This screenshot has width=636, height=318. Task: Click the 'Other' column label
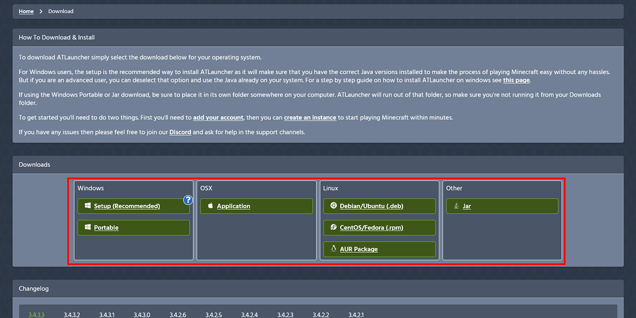point(454,188)
